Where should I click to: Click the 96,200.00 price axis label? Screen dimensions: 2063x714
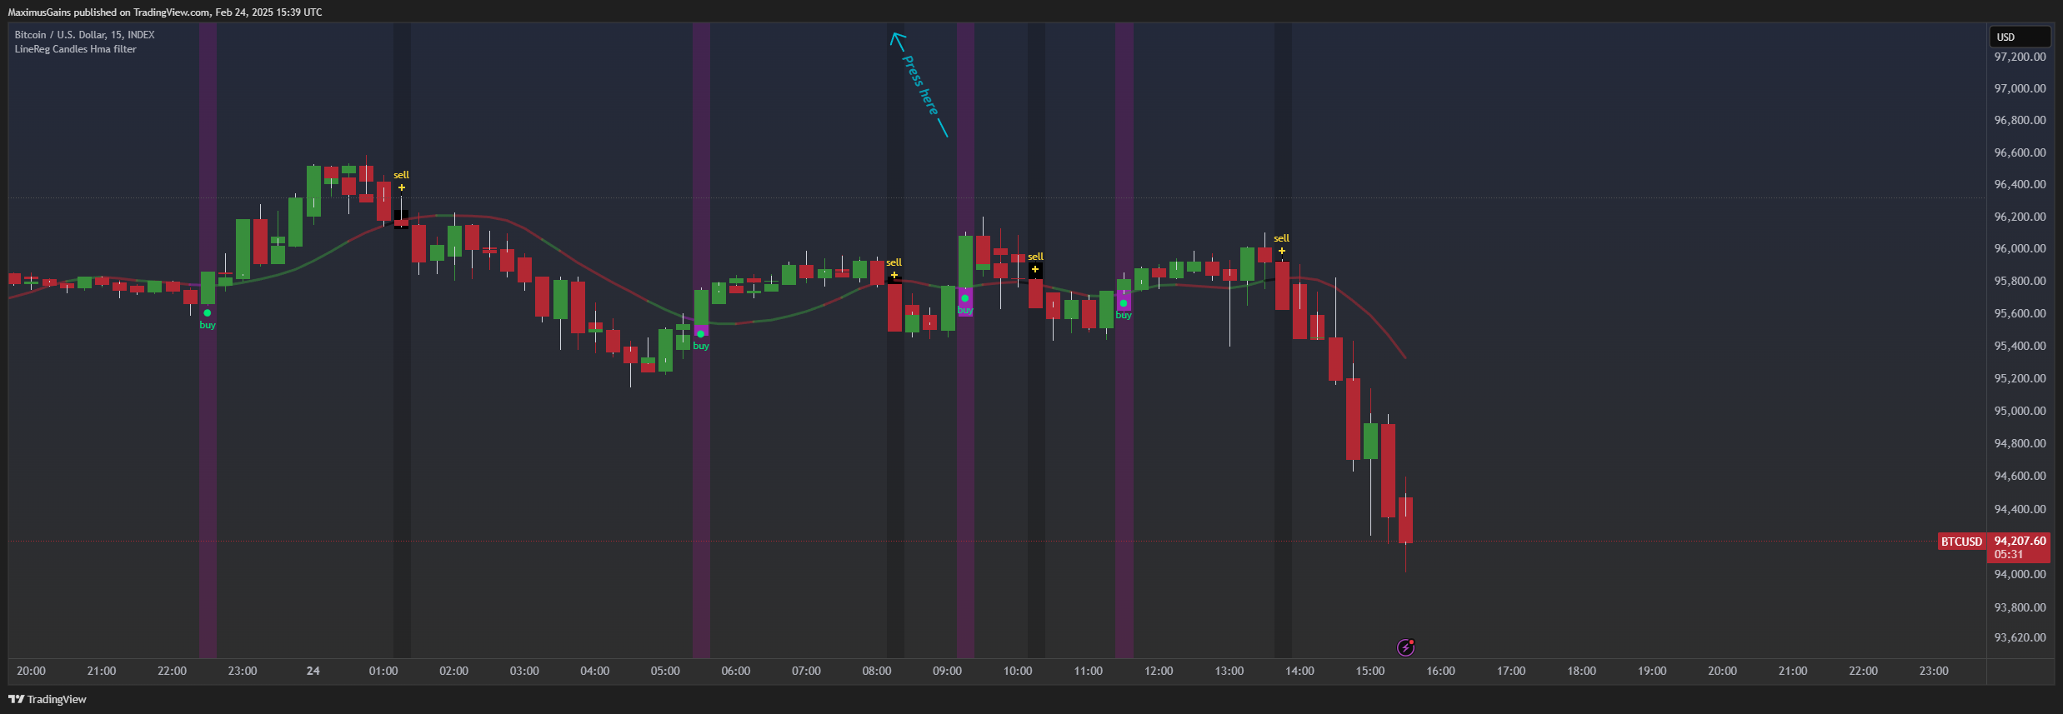click(x=2020, y=217)
